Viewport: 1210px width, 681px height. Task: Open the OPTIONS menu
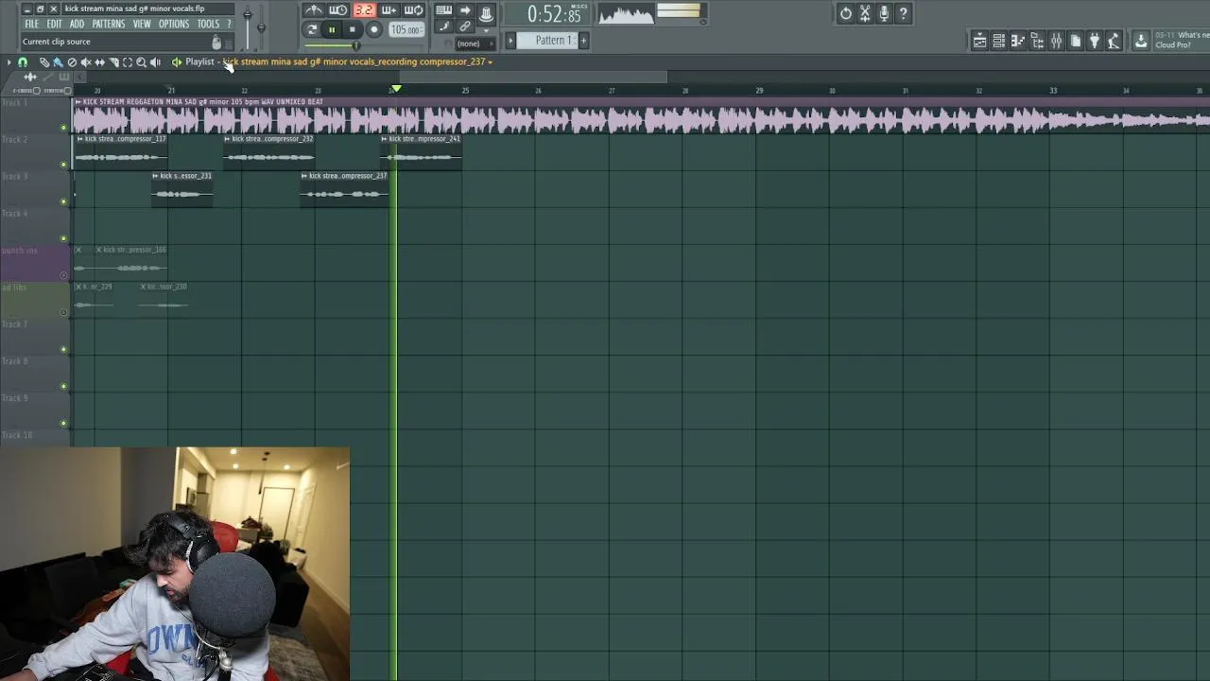click(174, 24)
